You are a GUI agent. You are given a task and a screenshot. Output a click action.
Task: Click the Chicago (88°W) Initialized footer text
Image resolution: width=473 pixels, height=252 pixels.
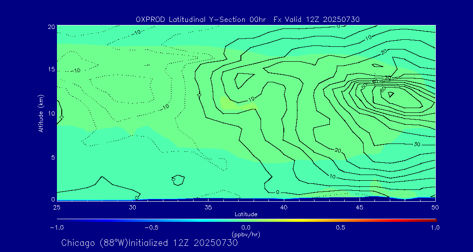149,243
